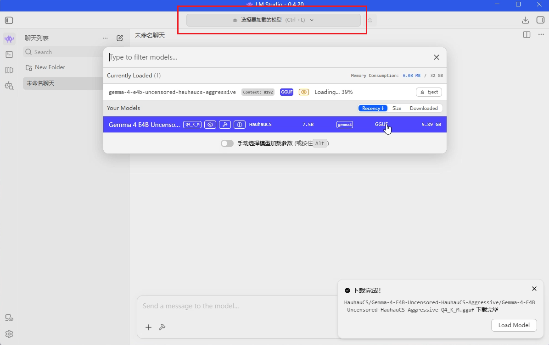
Task: Click the chat Search field
Action: 64,52
